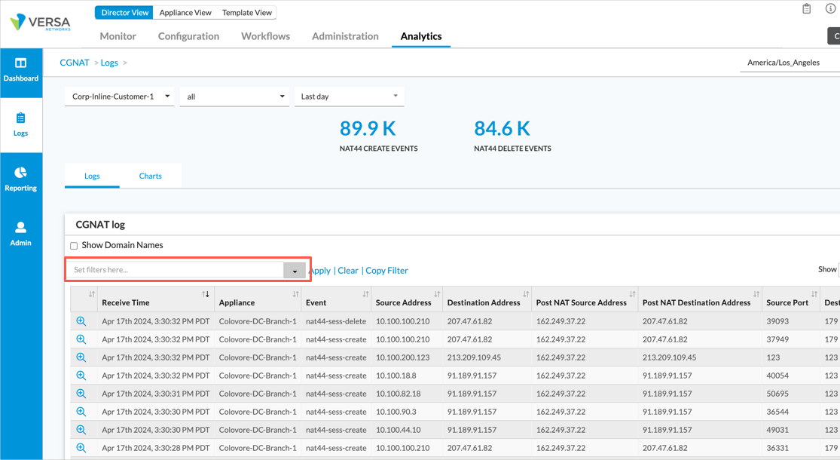Open details for the 10.100.82.18 source row
This screenshot has height=460, width=840.
click(x=81, y=394)
